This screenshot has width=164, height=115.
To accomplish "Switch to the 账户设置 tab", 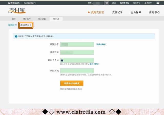I will coord(42,19).
